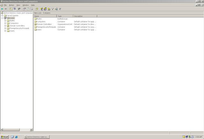Expand the Users tree node

pos(5,31)
